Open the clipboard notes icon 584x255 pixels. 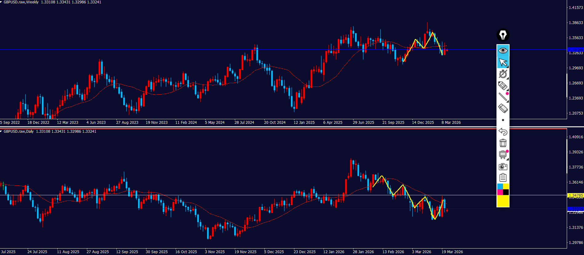[503, 178]
